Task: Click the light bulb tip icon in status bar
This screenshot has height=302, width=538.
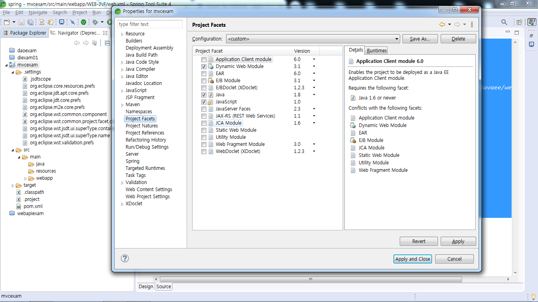Action: 533,296
